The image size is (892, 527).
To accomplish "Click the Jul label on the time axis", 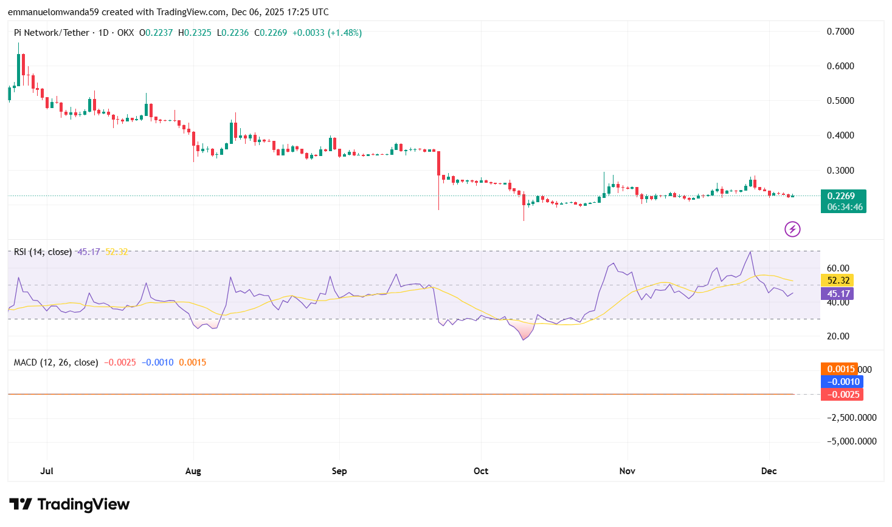I will (x=47, y=471).
